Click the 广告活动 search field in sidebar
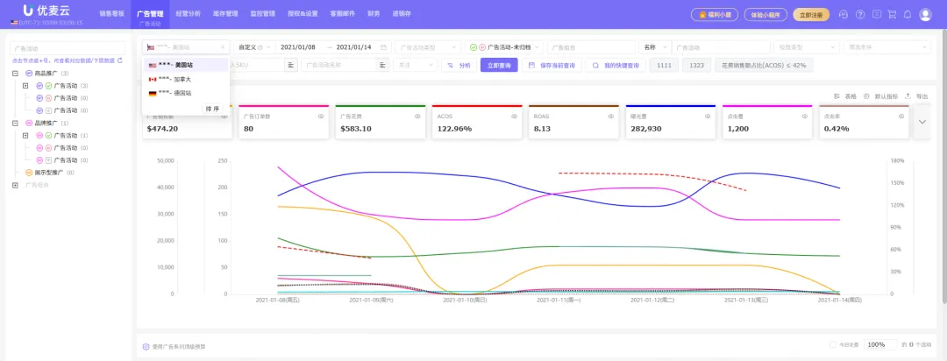Image resolution: width=947 pixels, height=361 pixels. tap(66, 49)
